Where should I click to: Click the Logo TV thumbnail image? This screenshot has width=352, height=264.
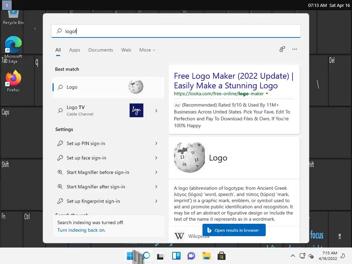pyautogui.click(x=136, y=110)
